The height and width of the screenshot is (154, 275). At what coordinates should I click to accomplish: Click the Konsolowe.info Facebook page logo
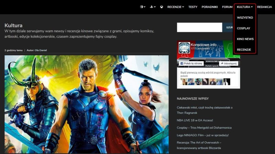pyautogui.click(x=184, y=48)
